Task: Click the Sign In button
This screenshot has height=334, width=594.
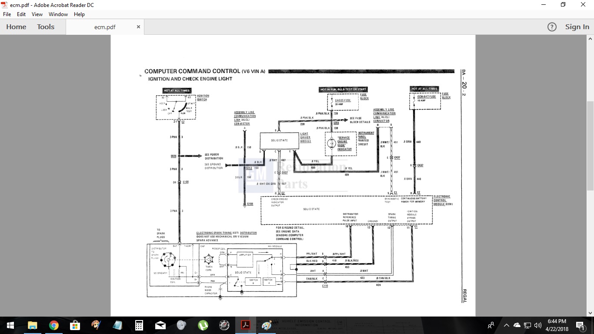Action: pyautogui.click(x=577, y=27)
